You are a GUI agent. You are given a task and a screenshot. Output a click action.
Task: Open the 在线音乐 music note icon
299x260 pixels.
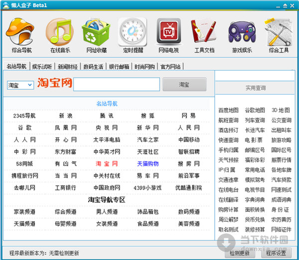(60, 32)
